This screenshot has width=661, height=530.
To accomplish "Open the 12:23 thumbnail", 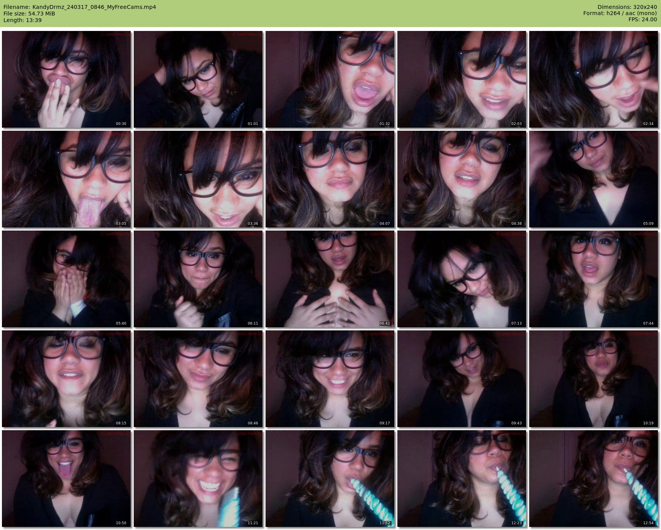I will tap(462, 479).
